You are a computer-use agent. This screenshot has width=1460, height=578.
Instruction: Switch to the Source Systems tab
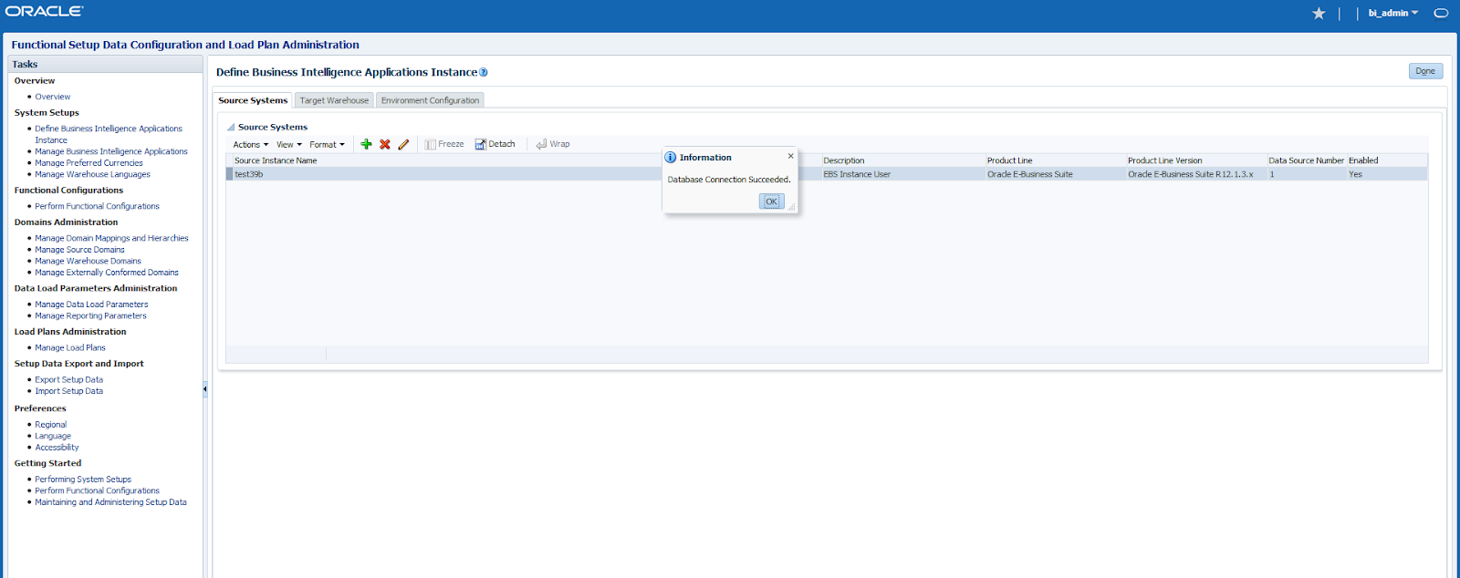tap(253, 100)
